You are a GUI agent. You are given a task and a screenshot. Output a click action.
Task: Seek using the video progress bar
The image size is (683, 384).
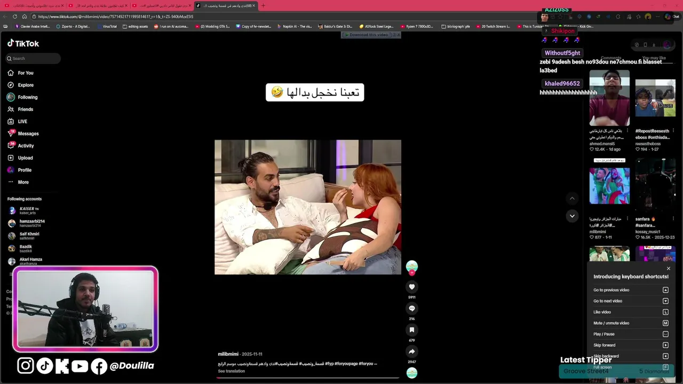pos(308,378)
